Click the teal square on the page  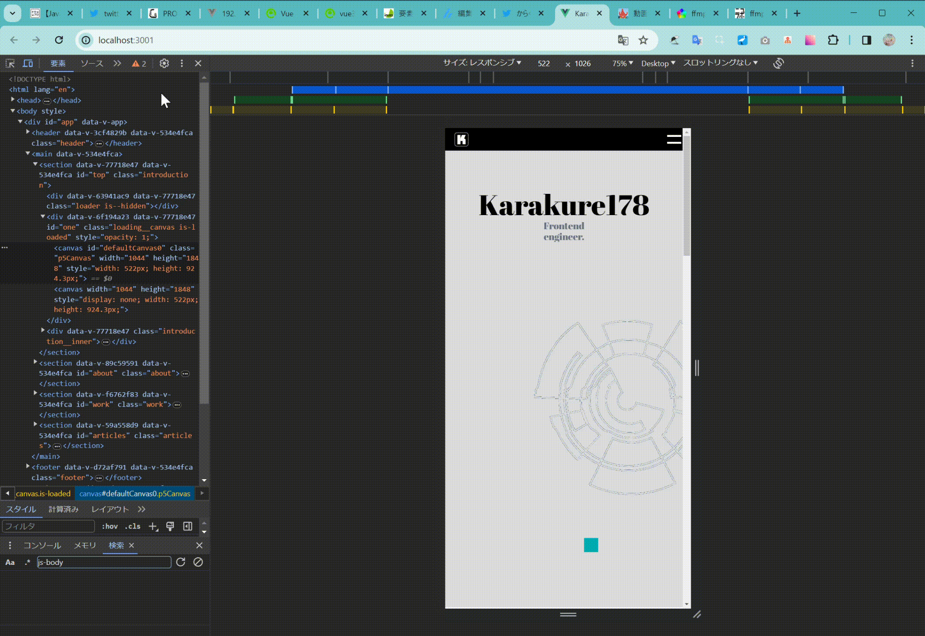coord(591,545)
